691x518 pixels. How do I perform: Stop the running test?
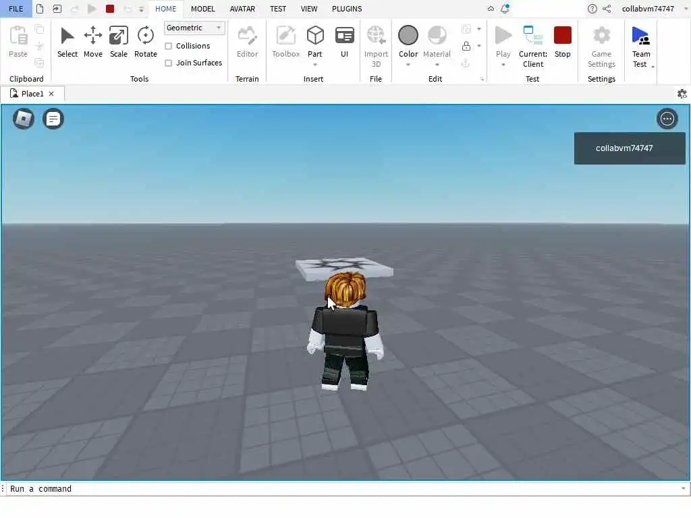coord(562,42)
